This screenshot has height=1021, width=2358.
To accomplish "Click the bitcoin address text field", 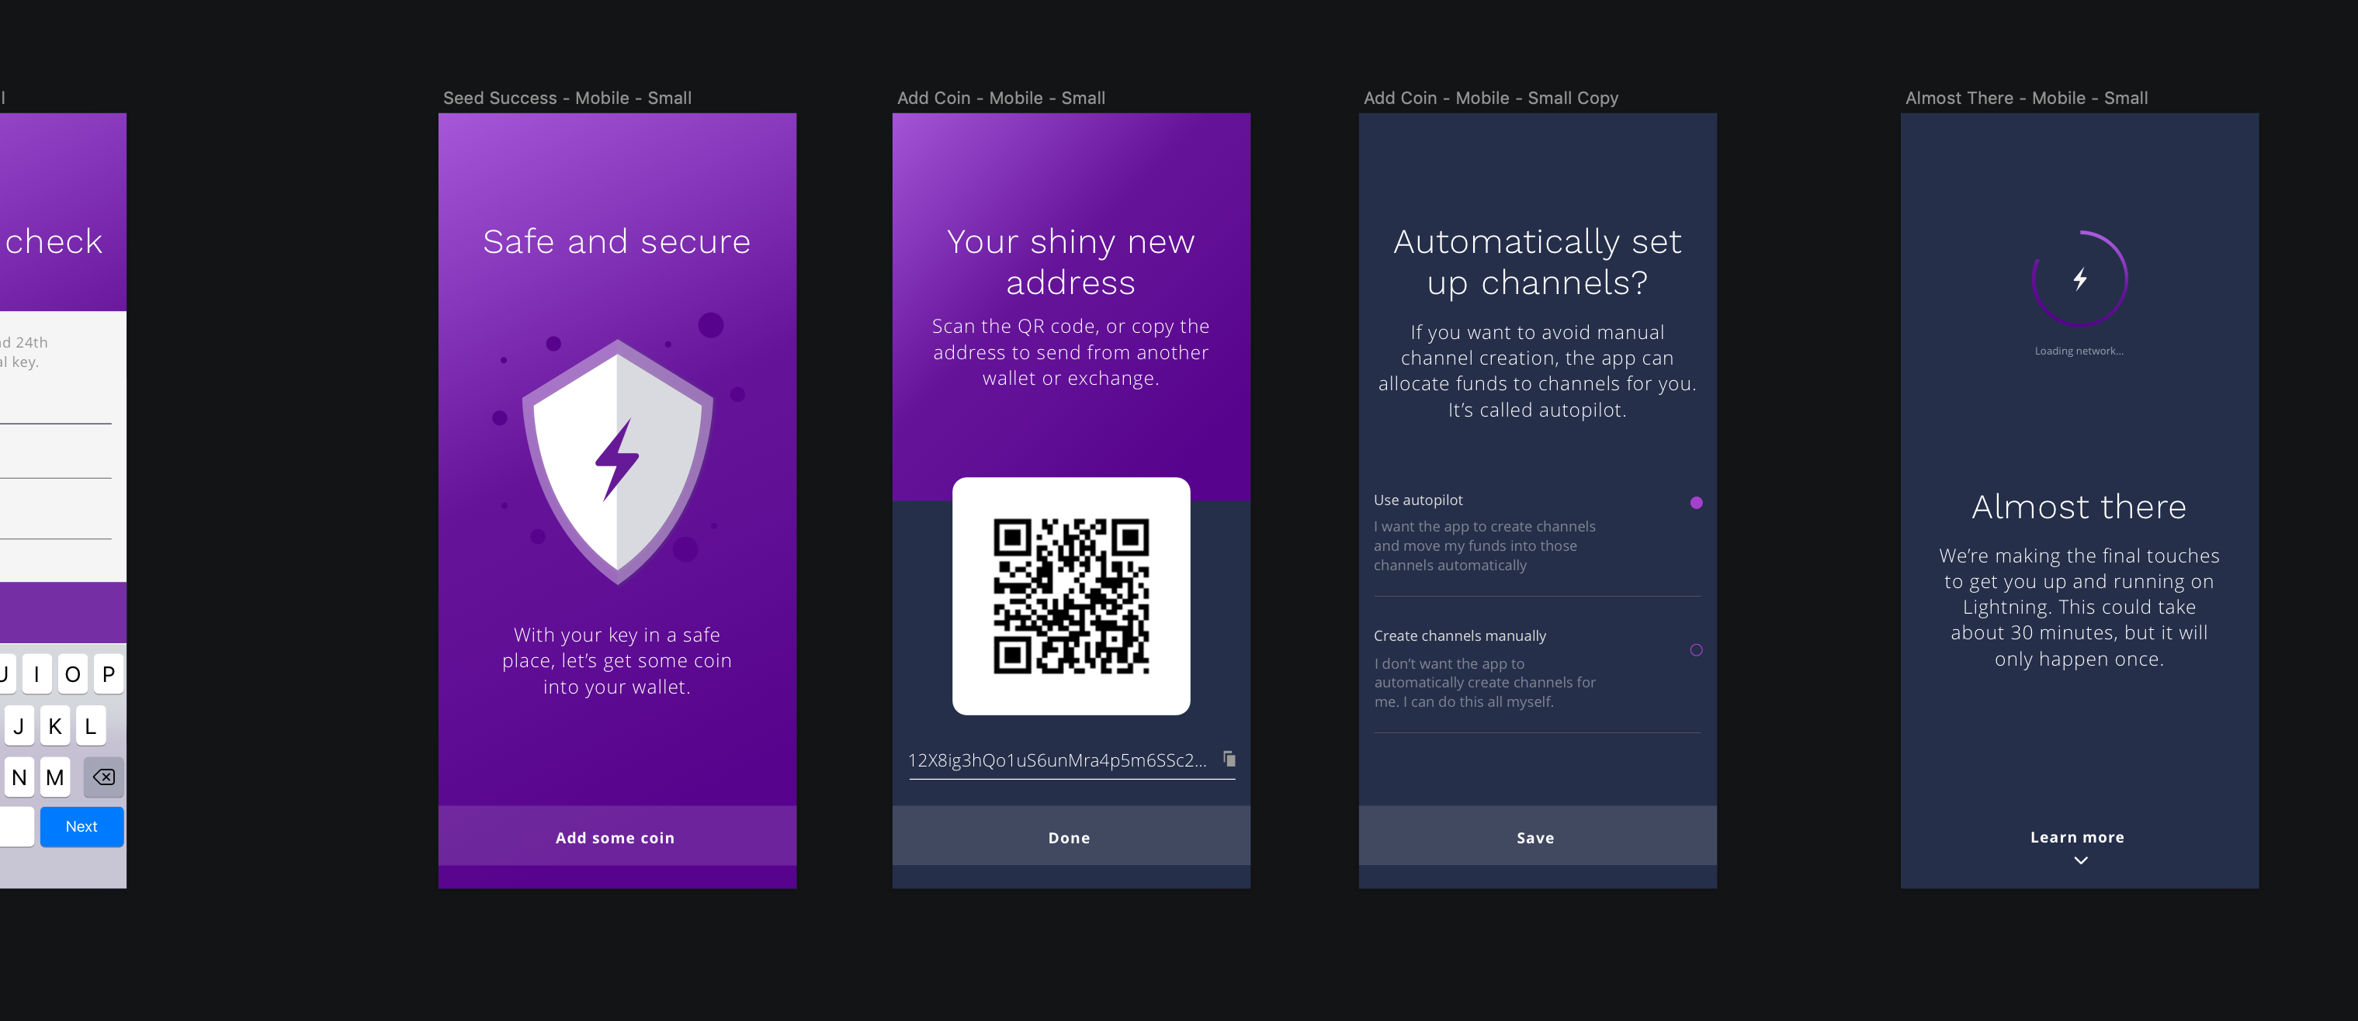I will click(1057, 760).
